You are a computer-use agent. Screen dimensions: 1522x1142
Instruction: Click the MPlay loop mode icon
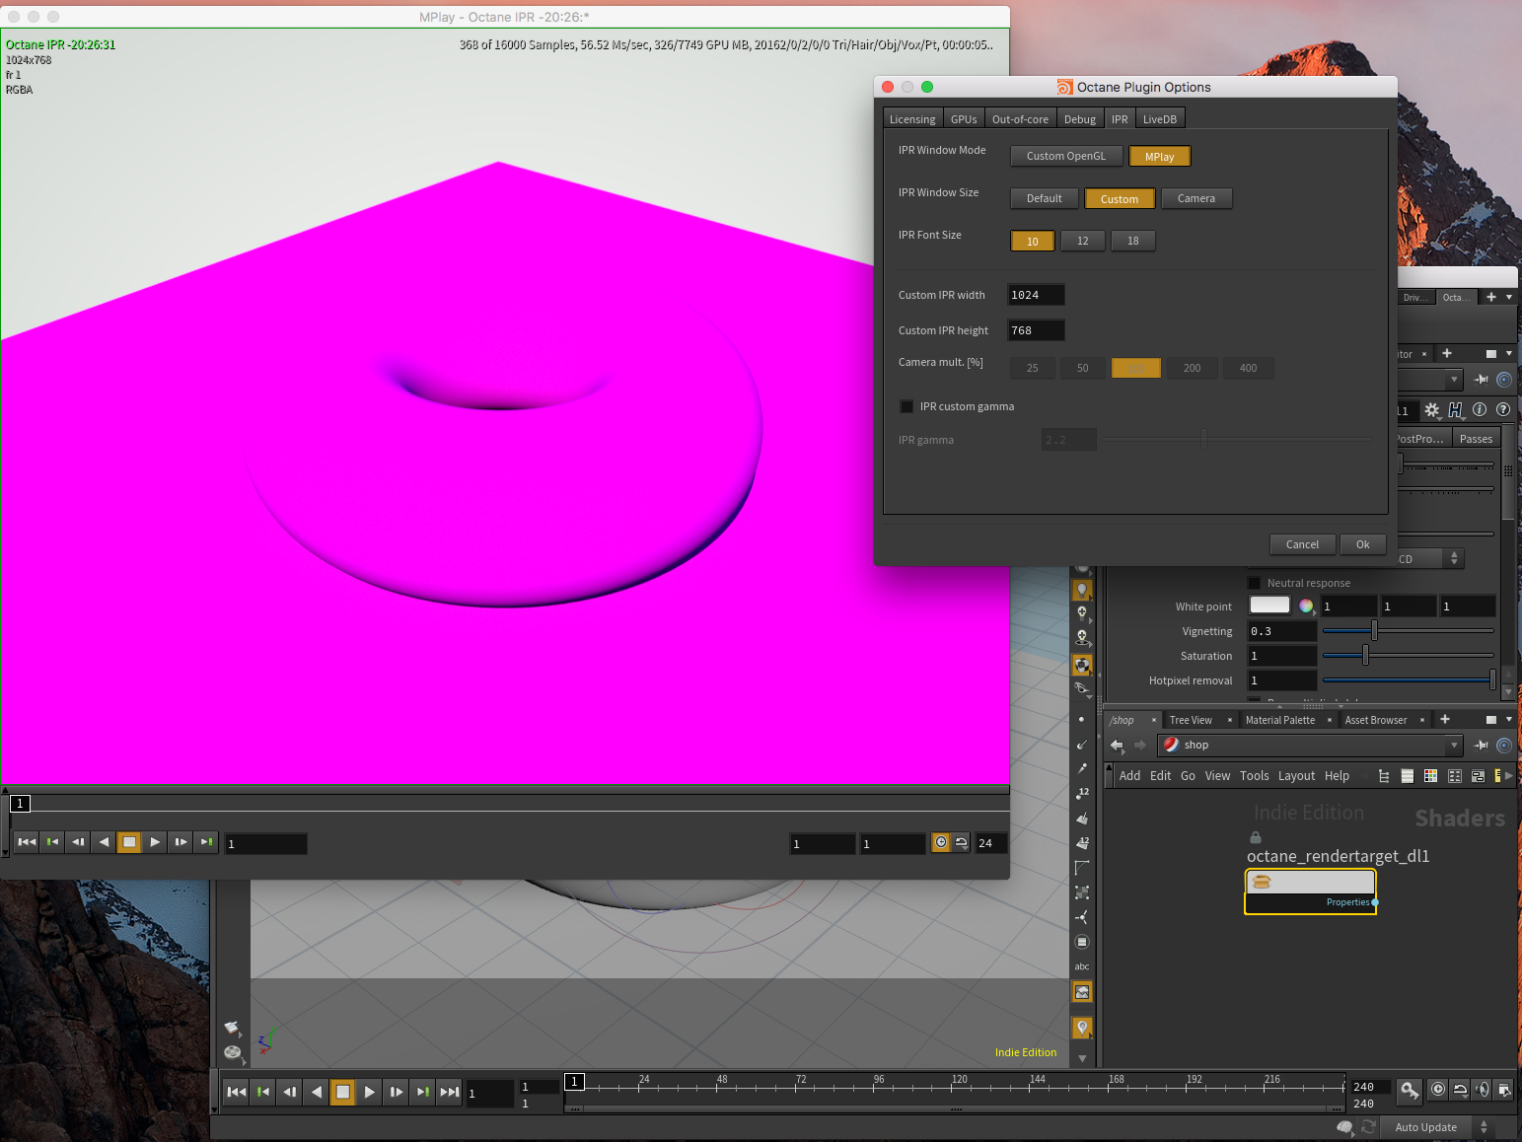961,842
